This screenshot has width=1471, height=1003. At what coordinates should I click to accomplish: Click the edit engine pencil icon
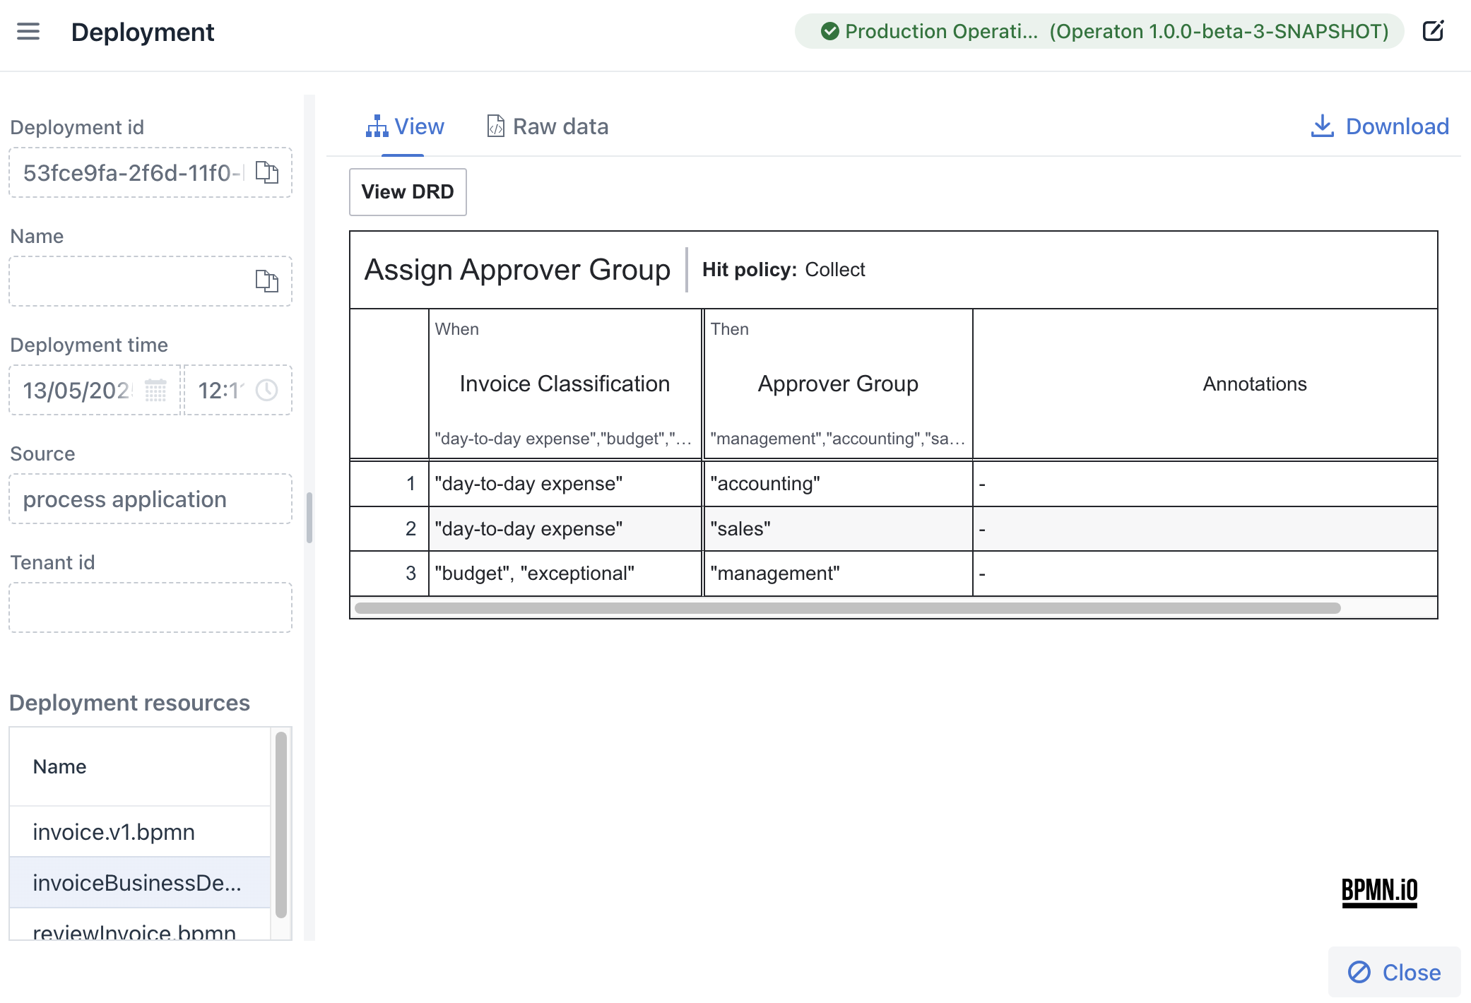pos(1433,31)
